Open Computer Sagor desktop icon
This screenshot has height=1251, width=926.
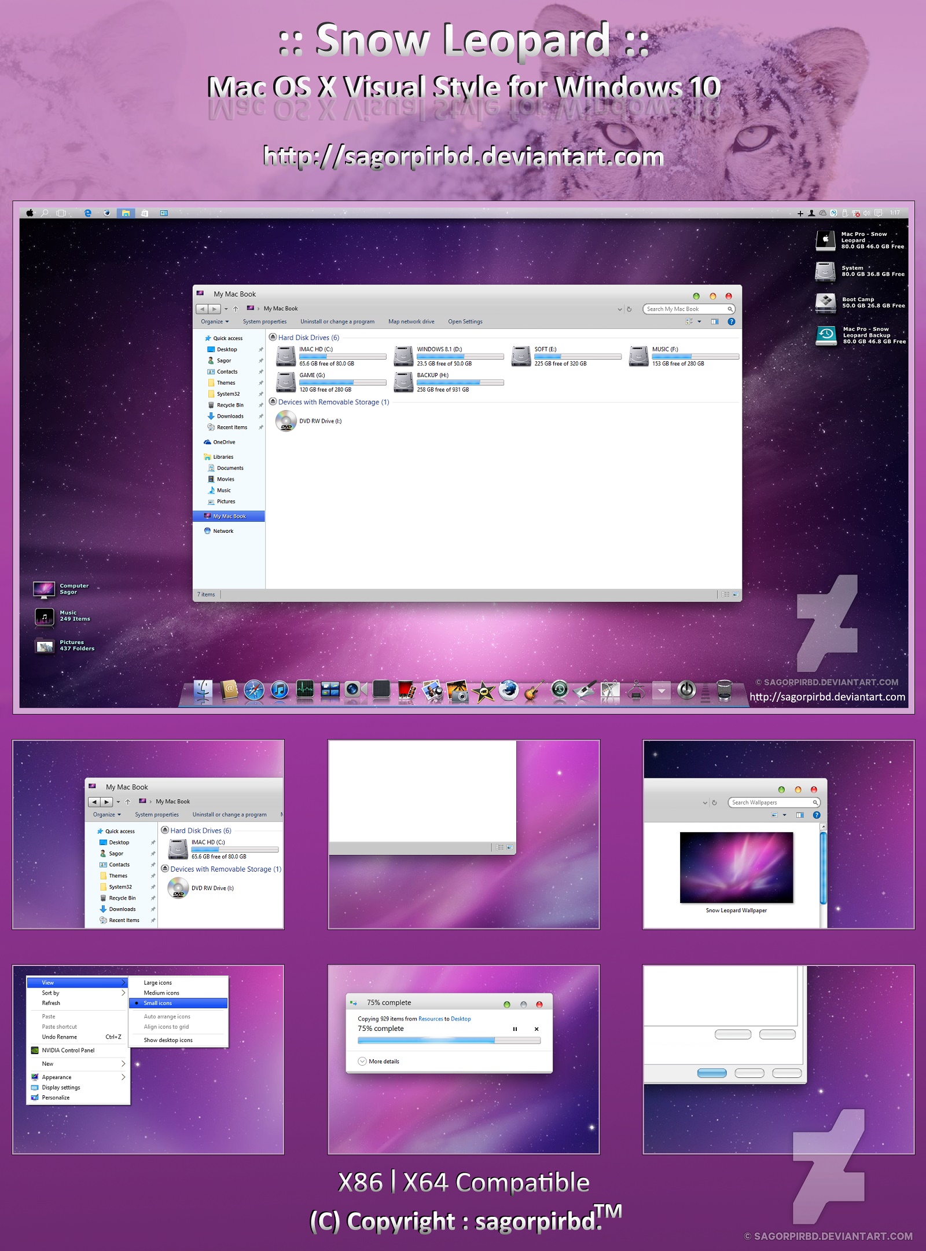[x=44, y=589]
